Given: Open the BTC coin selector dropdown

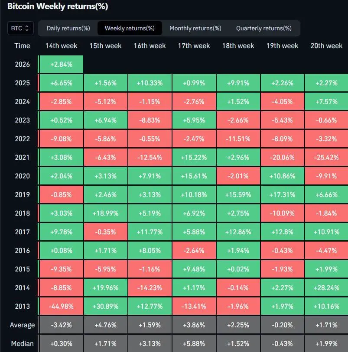Looking at the screenshot, I should pos(20,28).
